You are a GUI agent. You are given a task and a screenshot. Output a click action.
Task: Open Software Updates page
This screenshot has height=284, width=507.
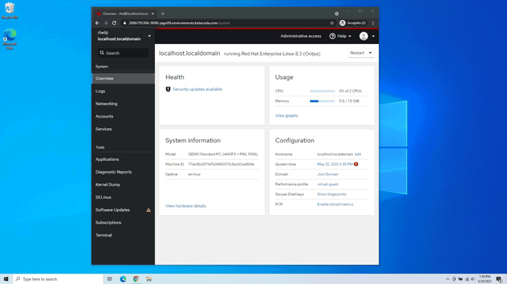pos(123,210)
